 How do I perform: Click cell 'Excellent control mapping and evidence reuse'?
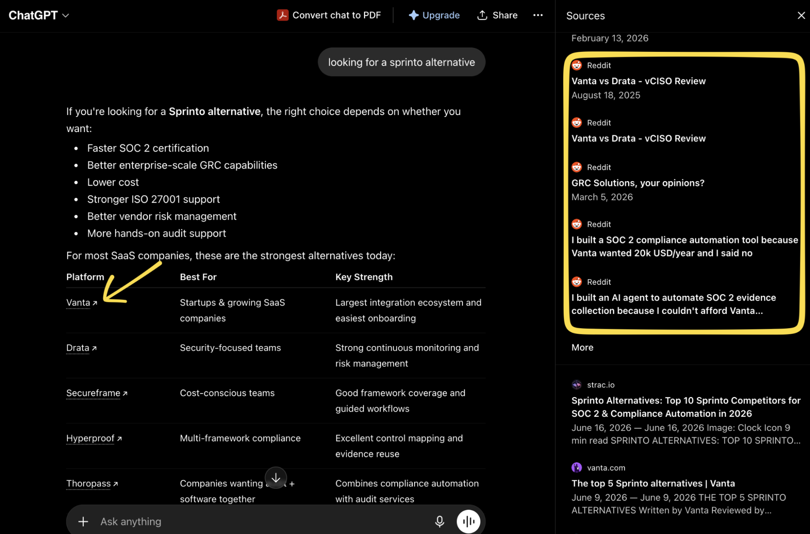click(399, 446)
